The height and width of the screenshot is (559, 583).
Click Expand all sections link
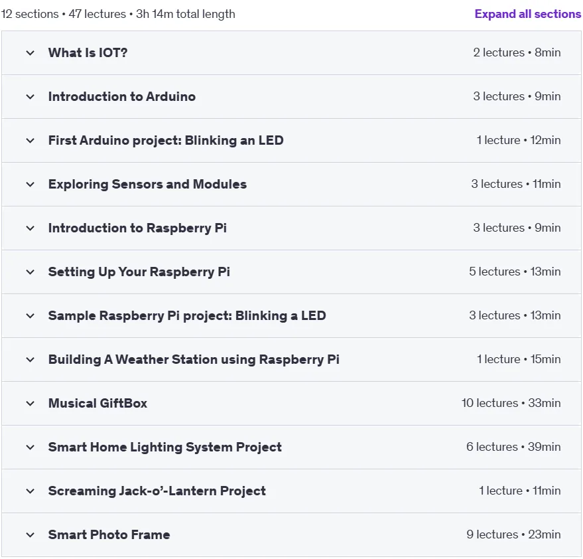tap(527, 14)
